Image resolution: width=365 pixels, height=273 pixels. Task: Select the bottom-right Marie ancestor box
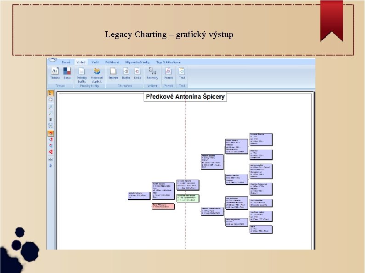[x=261, y=229]
